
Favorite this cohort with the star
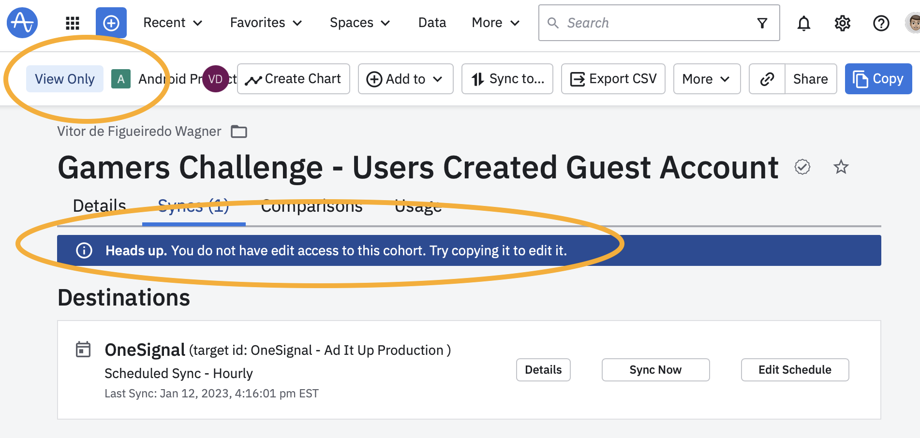click(841, 167)
